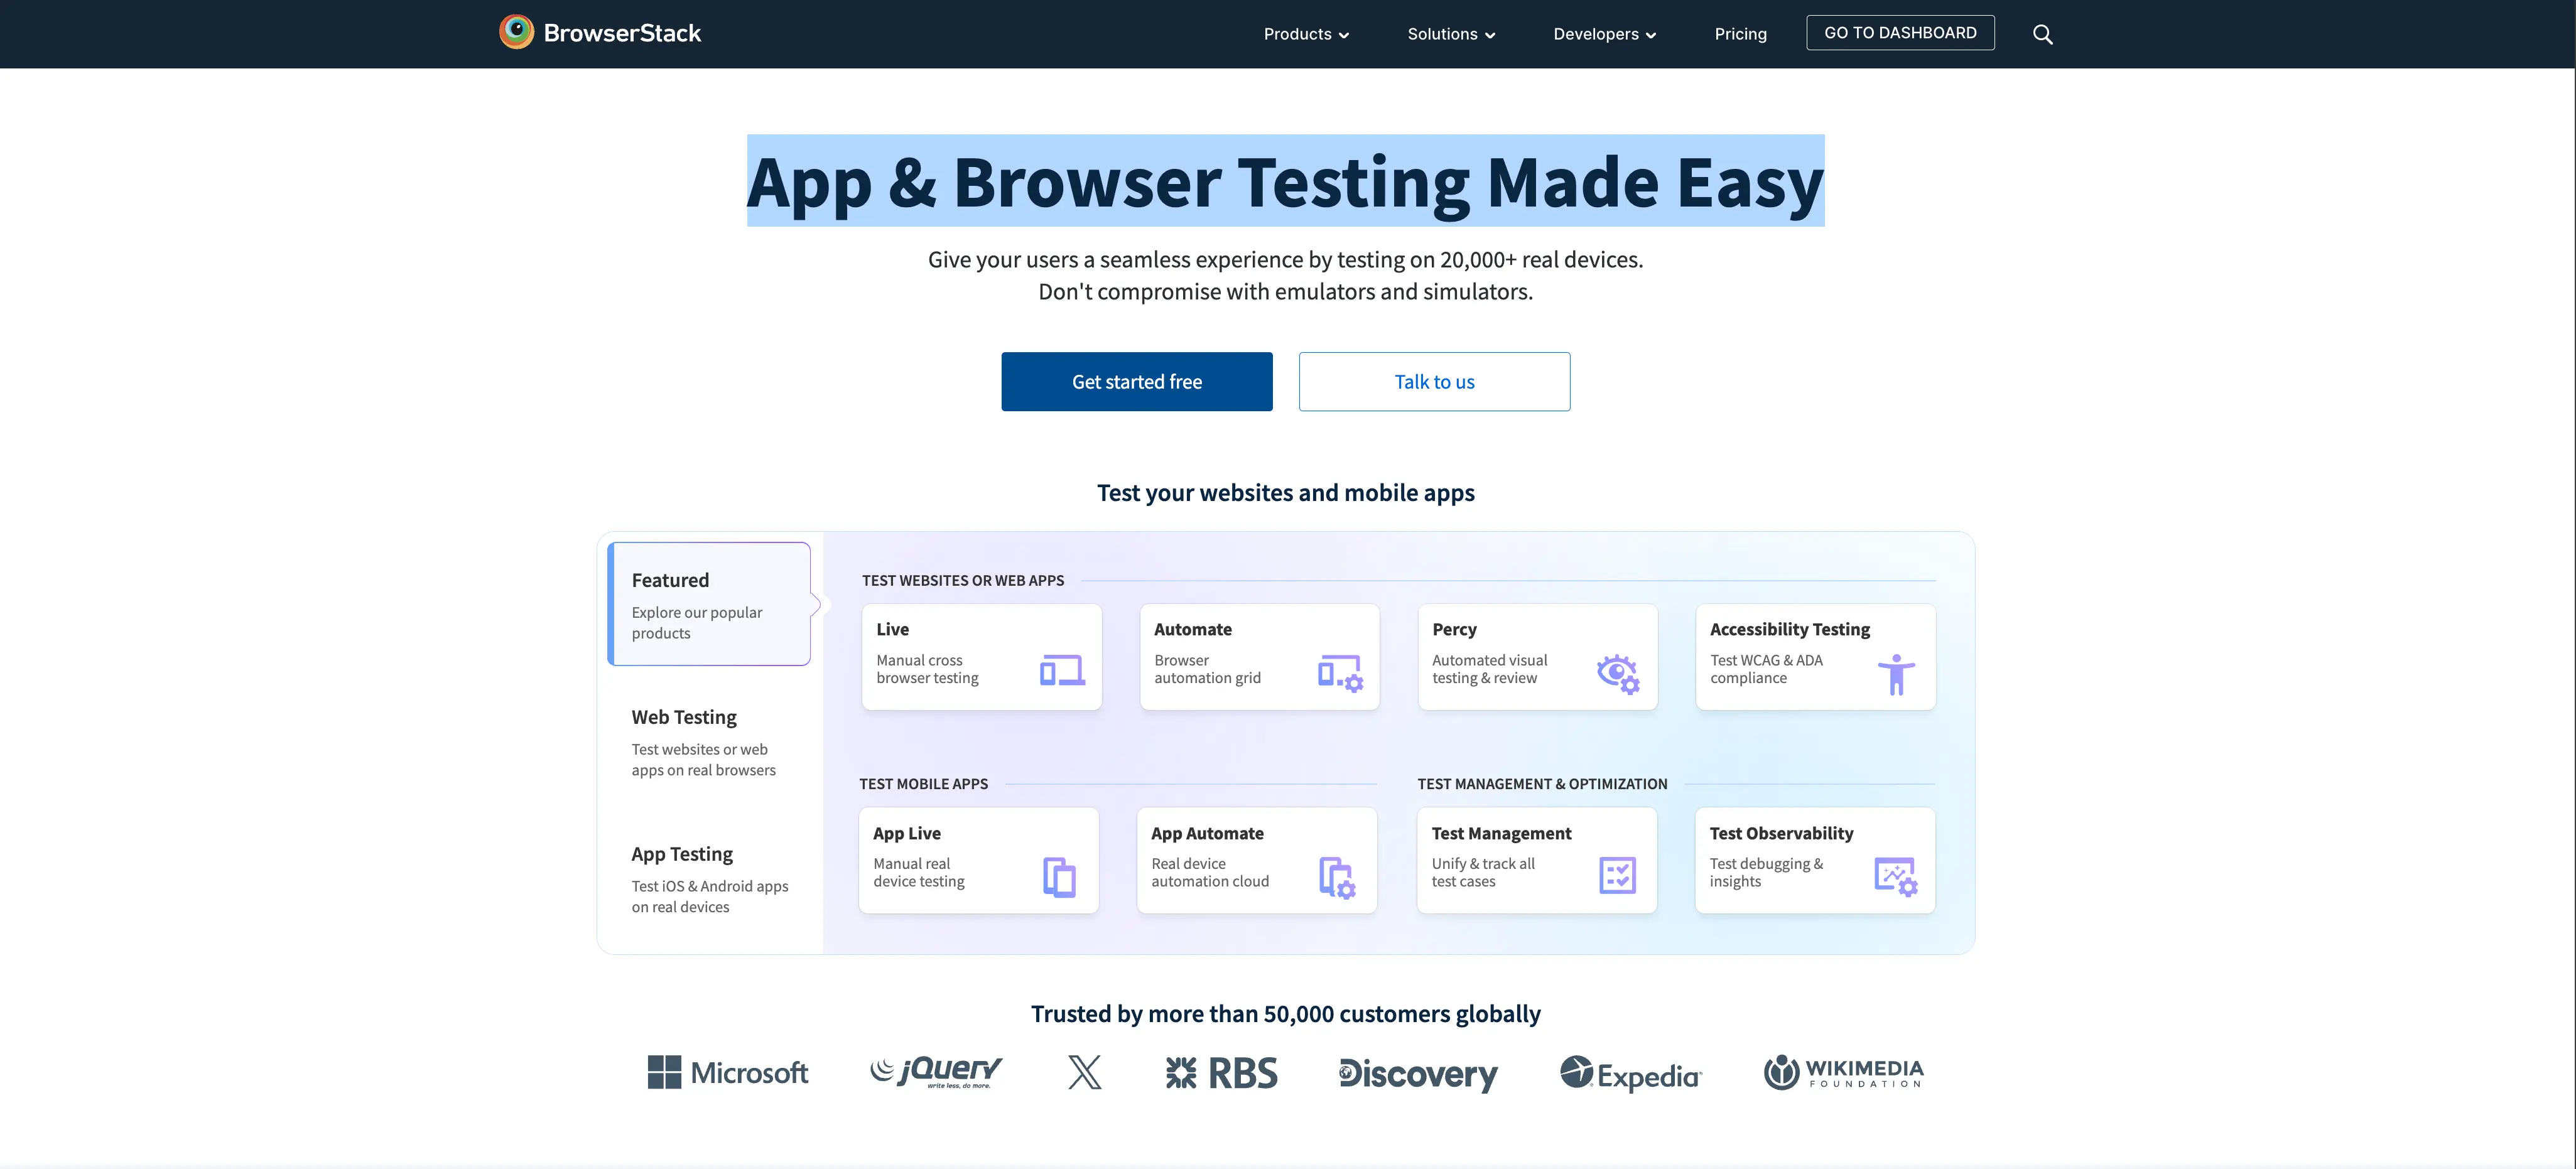Click the App Automate phone-gear icon

click(x=1337, y=878)
